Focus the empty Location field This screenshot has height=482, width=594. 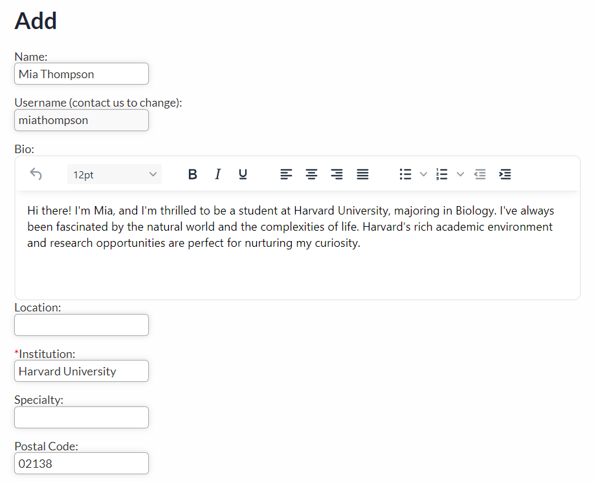[x=82, y=325]
